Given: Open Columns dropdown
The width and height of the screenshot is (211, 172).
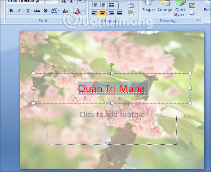Looking at the screenshot, I should (x=113, y=5).
